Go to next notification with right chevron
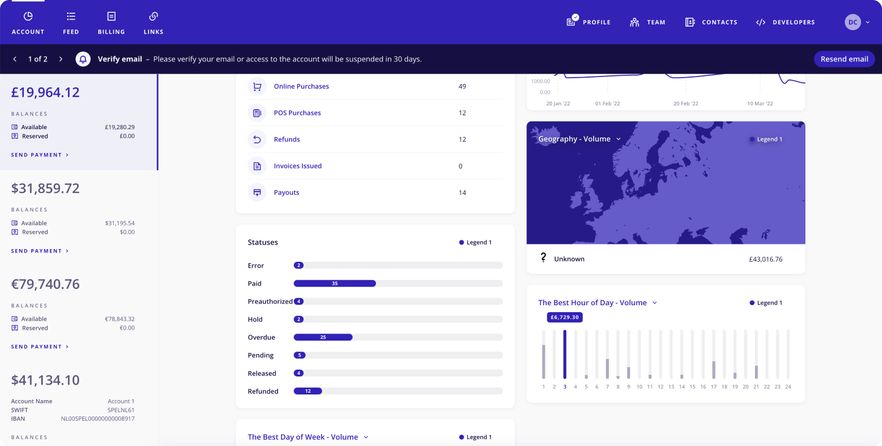 61,59
